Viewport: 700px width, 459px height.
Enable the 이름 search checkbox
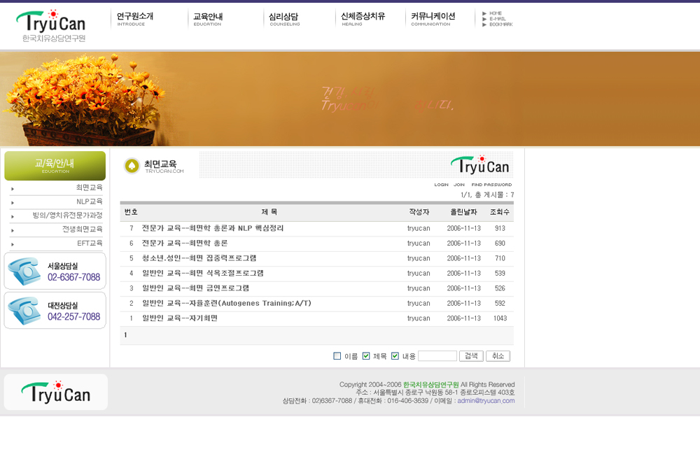[x=337, y=356]
